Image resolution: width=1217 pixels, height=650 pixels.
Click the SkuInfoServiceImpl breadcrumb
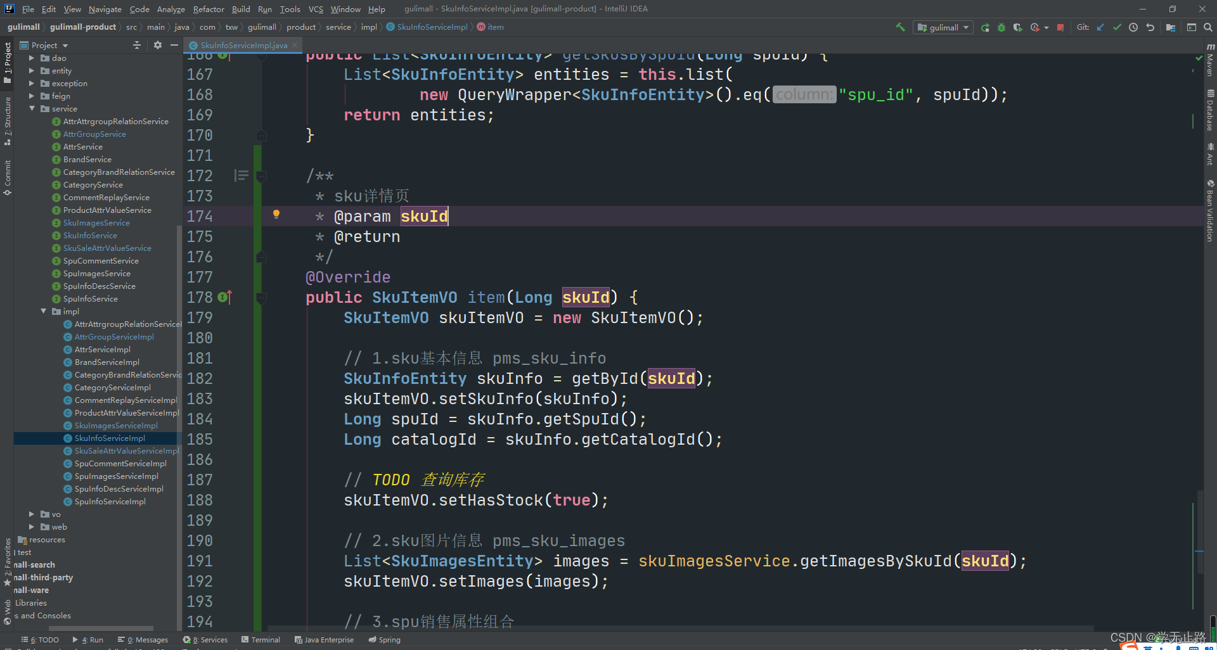(x=427, y=27)
